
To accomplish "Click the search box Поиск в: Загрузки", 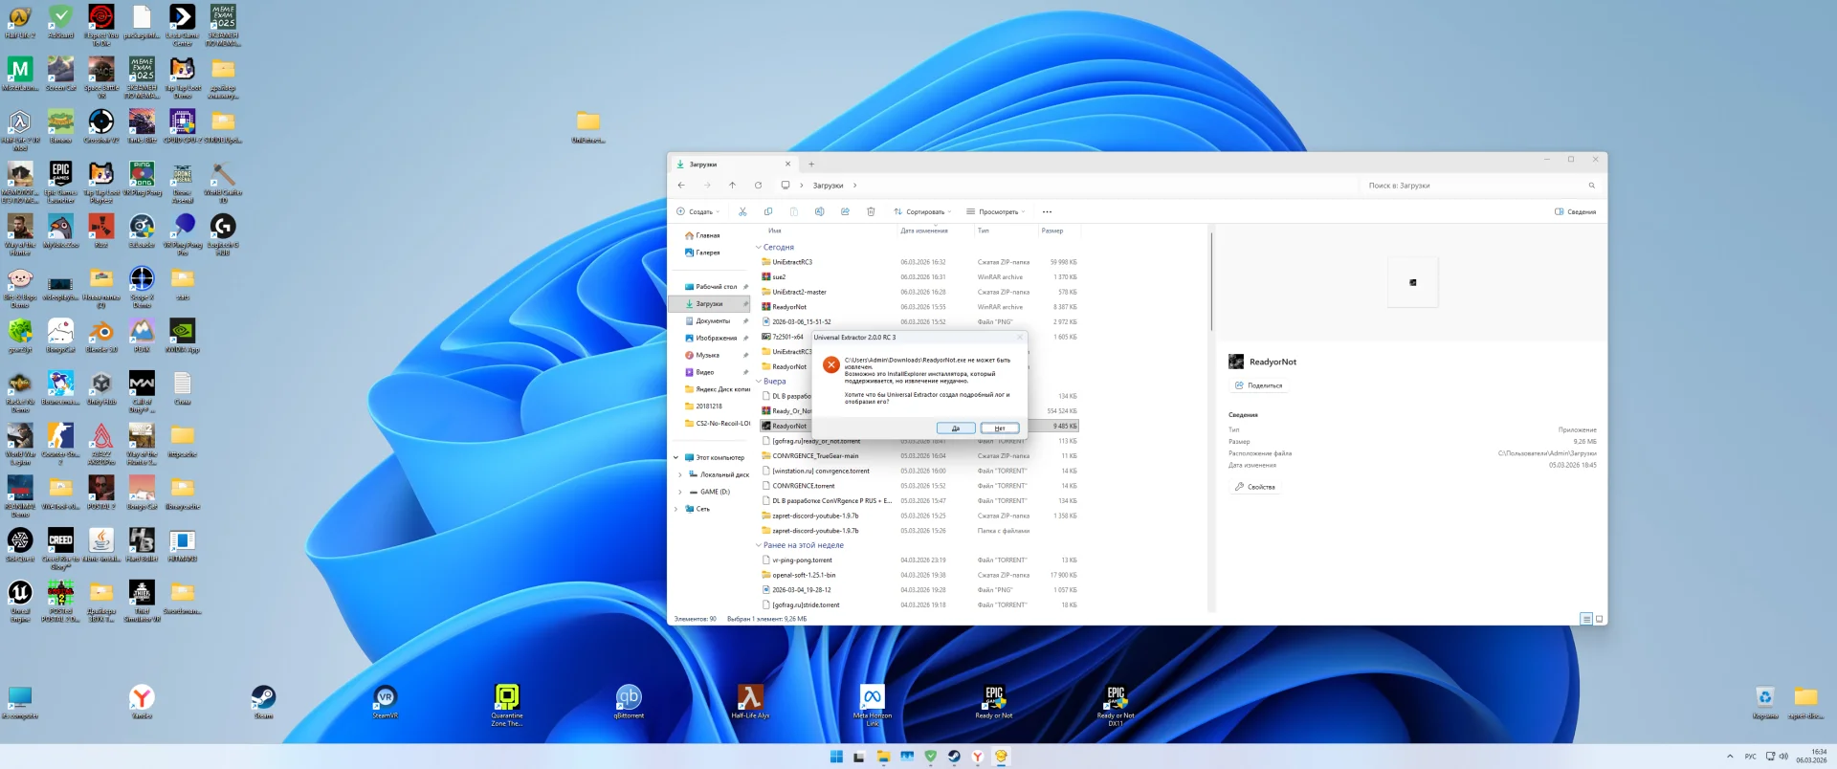I will pos(1473,186).
